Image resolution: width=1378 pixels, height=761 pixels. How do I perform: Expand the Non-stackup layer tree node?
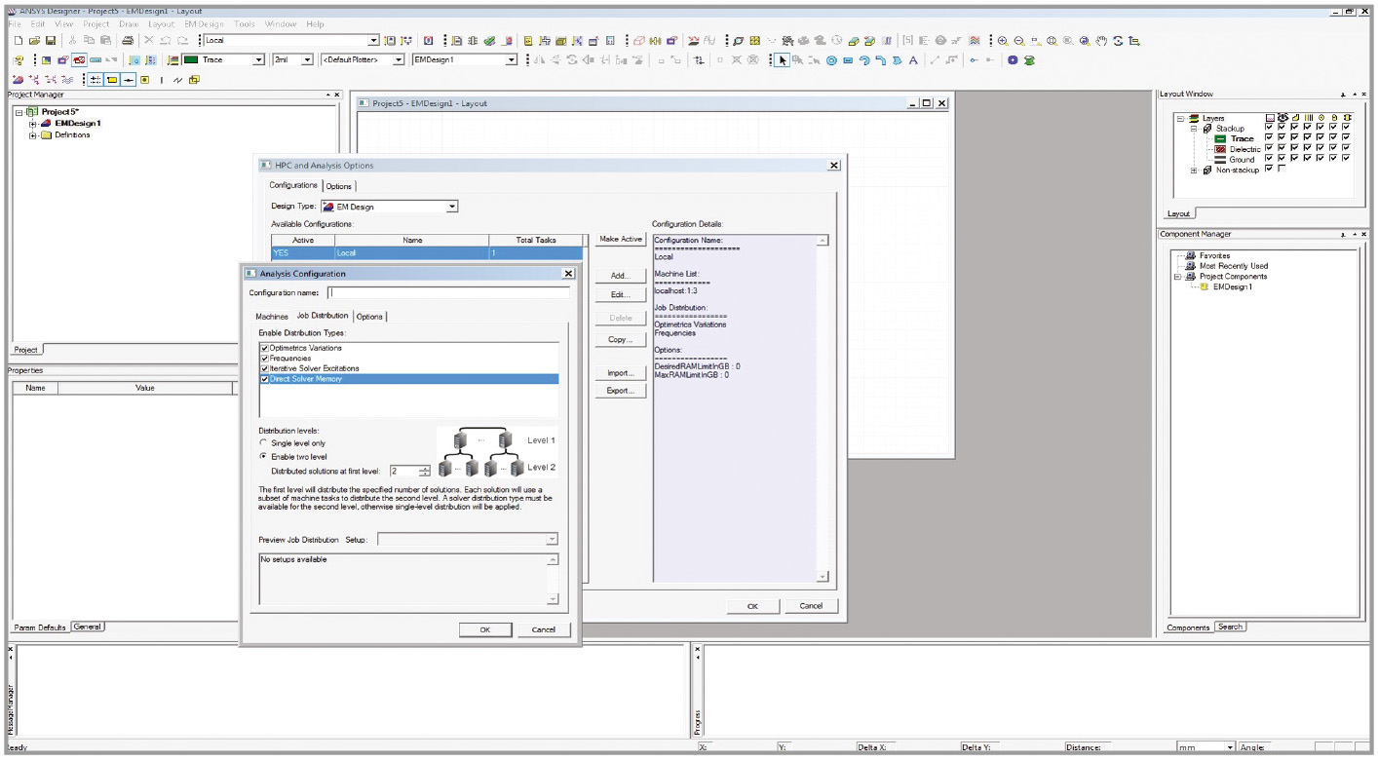pos(1195,171)
